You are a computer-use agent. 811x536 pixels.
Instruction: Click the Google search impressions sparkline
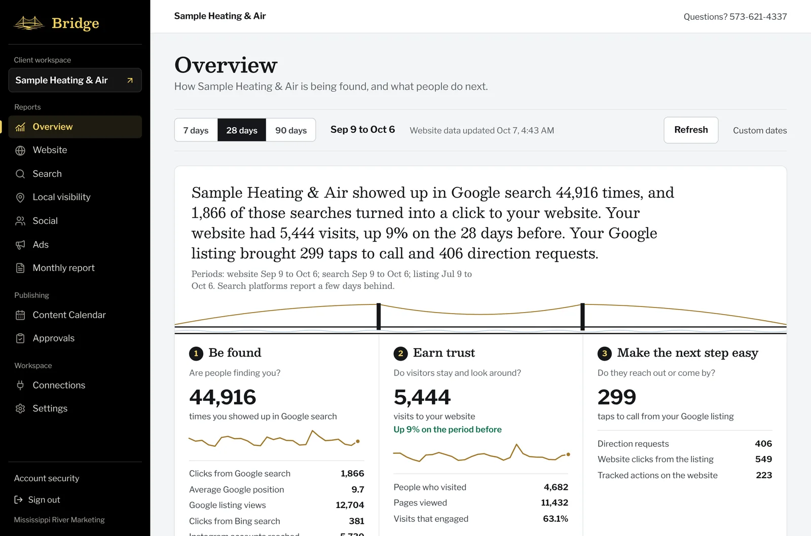pos(274,438)
